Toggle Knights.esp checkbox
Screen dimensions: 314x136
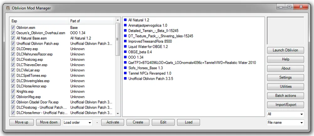pos(13,91)
